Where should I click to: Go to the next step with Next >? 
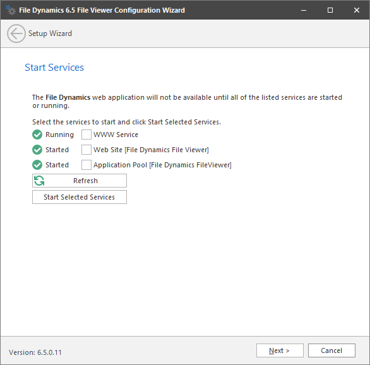(280, 350)
